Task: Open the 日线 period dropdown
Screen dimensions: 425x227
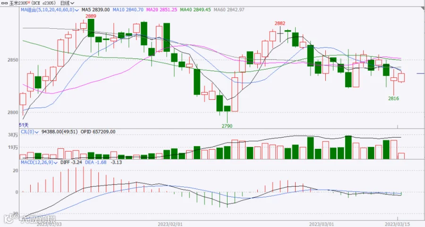Action: coord(67,3)
